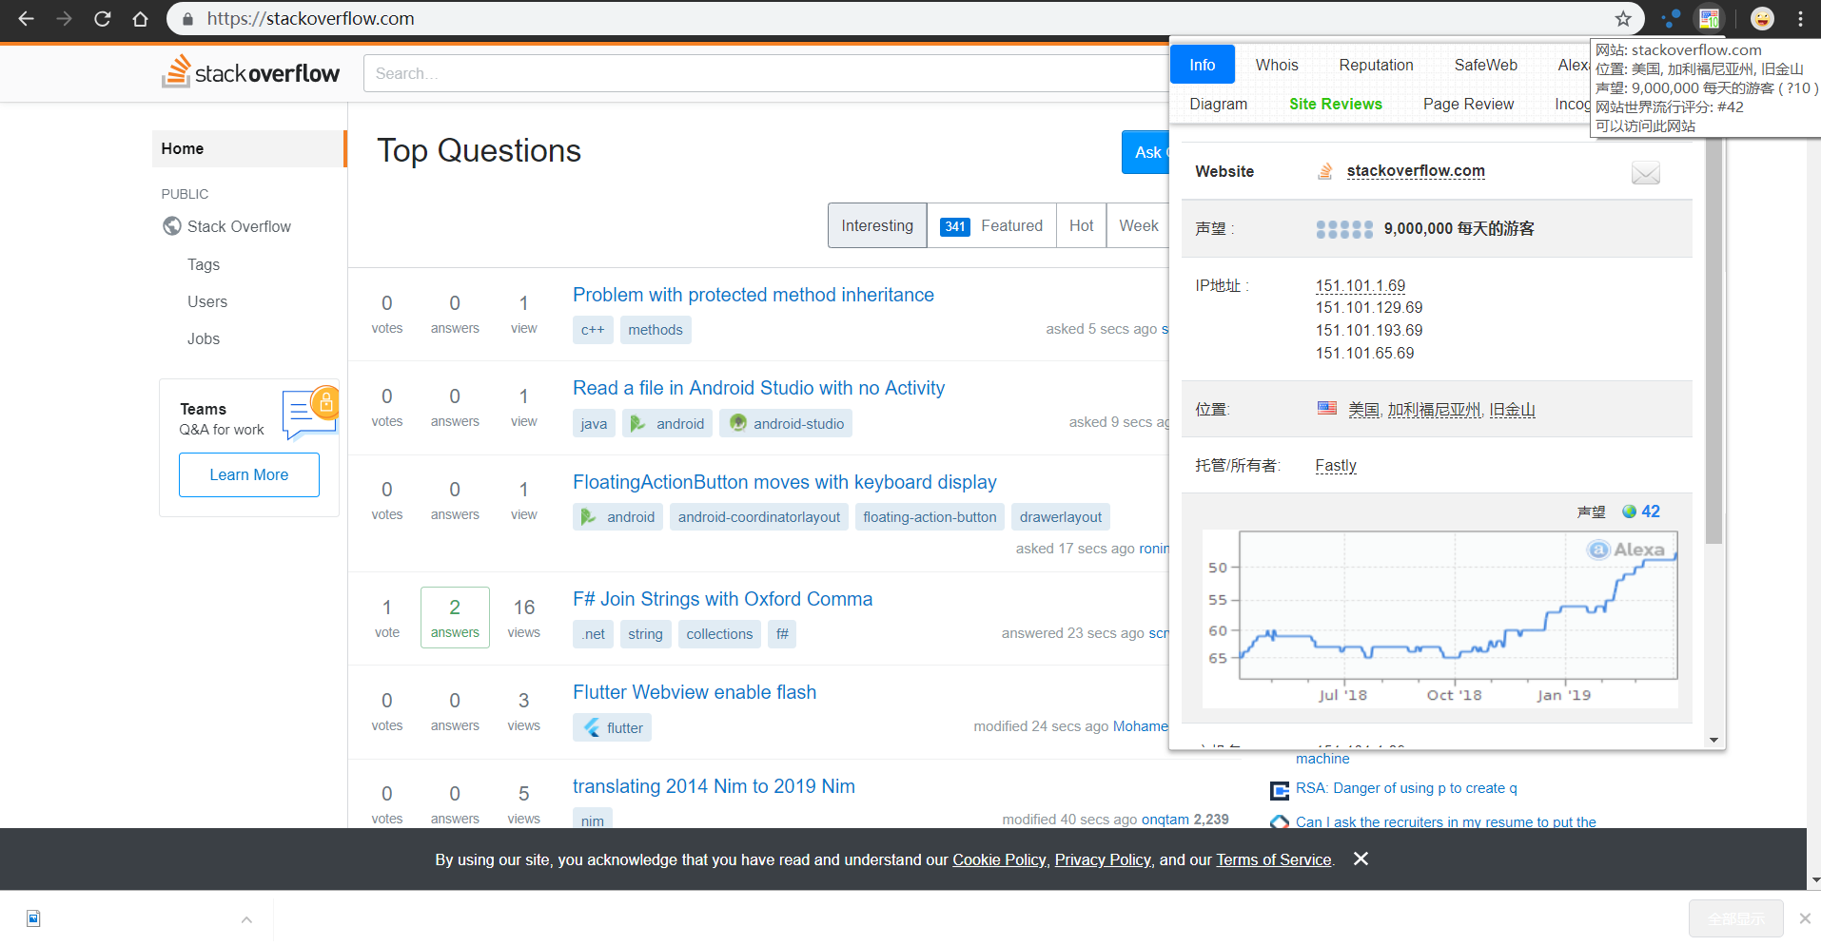Open 'Read a file in Android Studio' question
Image resolution: width=1821 pixels, height=946 pixels.
coord(758,388)
